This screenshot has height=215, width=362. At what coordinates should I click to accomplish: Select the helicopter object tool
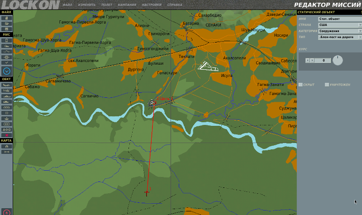[x=6, y=91]
